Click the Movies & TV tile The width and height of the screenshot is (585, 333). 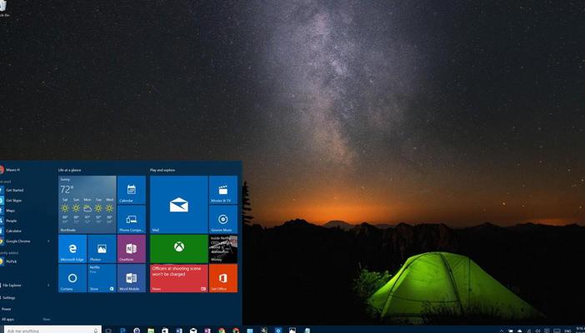coord(222,189)
